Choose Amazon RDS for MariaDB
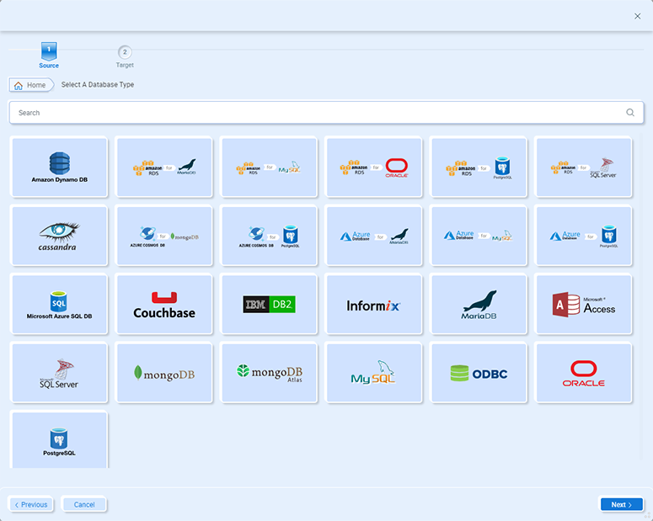Viewport: 653px width, 521px height. (164, 167)
